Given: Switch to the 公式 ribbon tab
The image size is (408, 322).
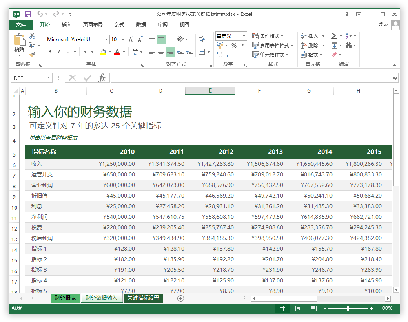Looking at the screenshot, I should [120, 25].
